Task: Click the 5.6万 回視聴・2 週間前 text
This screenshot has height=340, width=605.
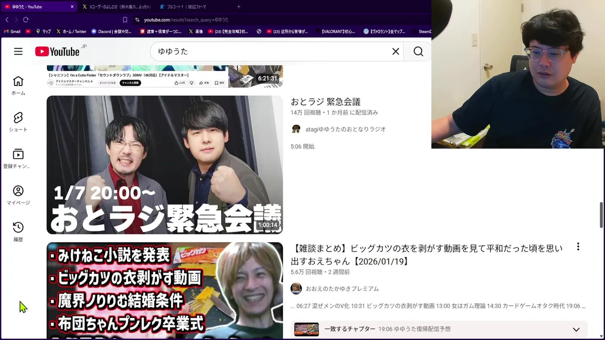Action: click(320, 272)
